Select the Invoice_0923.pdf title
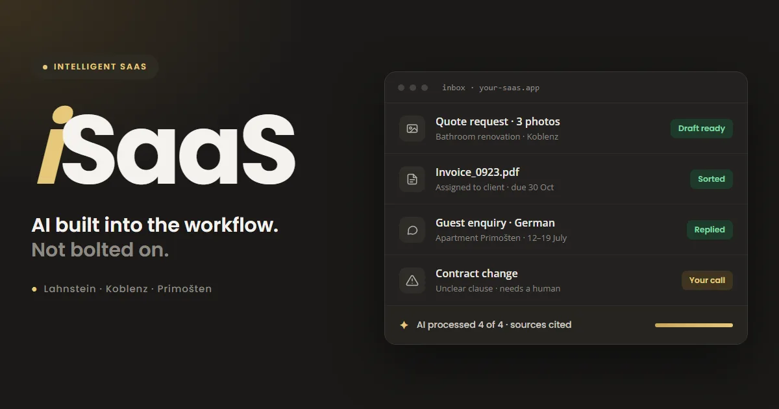The height and width of the screenshot is (409, 779). click(477, 172)
